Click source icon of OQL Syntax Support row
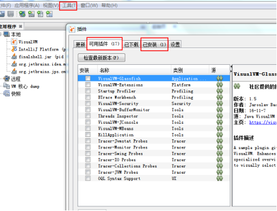Screen dimensions: 277x211 coord(220,178)
